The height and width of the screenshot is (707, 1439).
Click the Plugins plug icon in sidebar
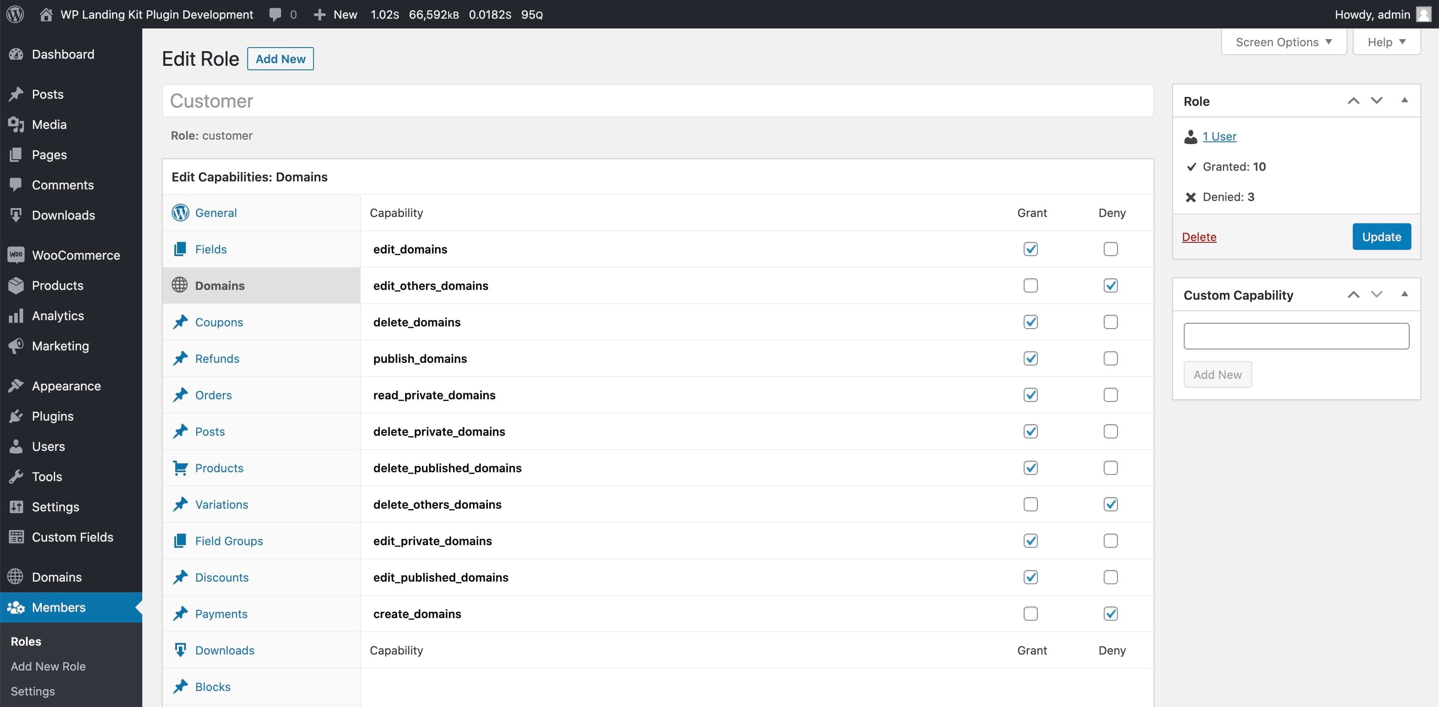pyautogui.click(x=16, y=416)
